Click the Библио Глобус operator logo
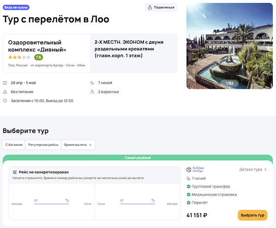Image resolution: width=276 pixels, height=228 pixels. [195, 169]
